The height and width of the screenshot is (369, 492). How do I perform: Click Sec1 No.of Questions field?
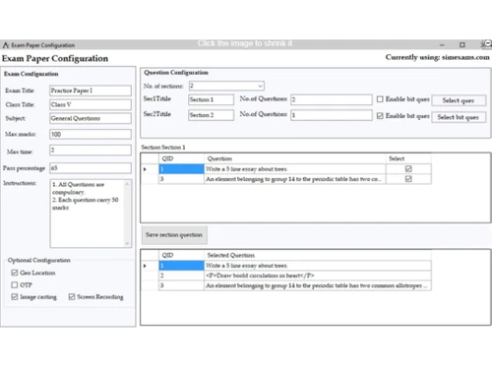pos(332,99)
